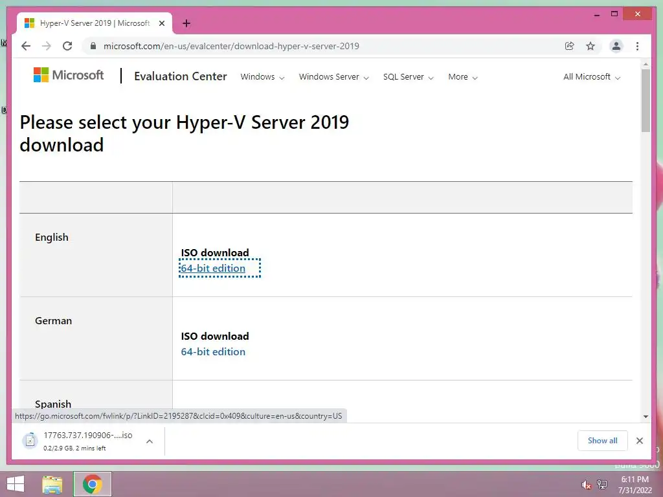
Task: Click the address bar URL
Action: point(231,46)
